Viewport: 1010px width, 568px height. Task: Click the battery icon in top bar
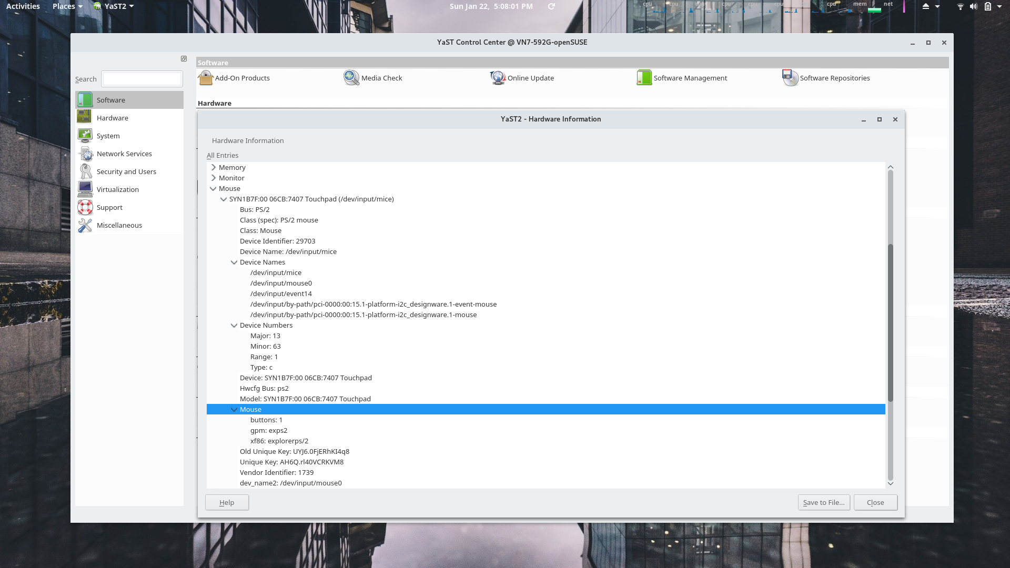pyautogui.click(x=987, y=6)
